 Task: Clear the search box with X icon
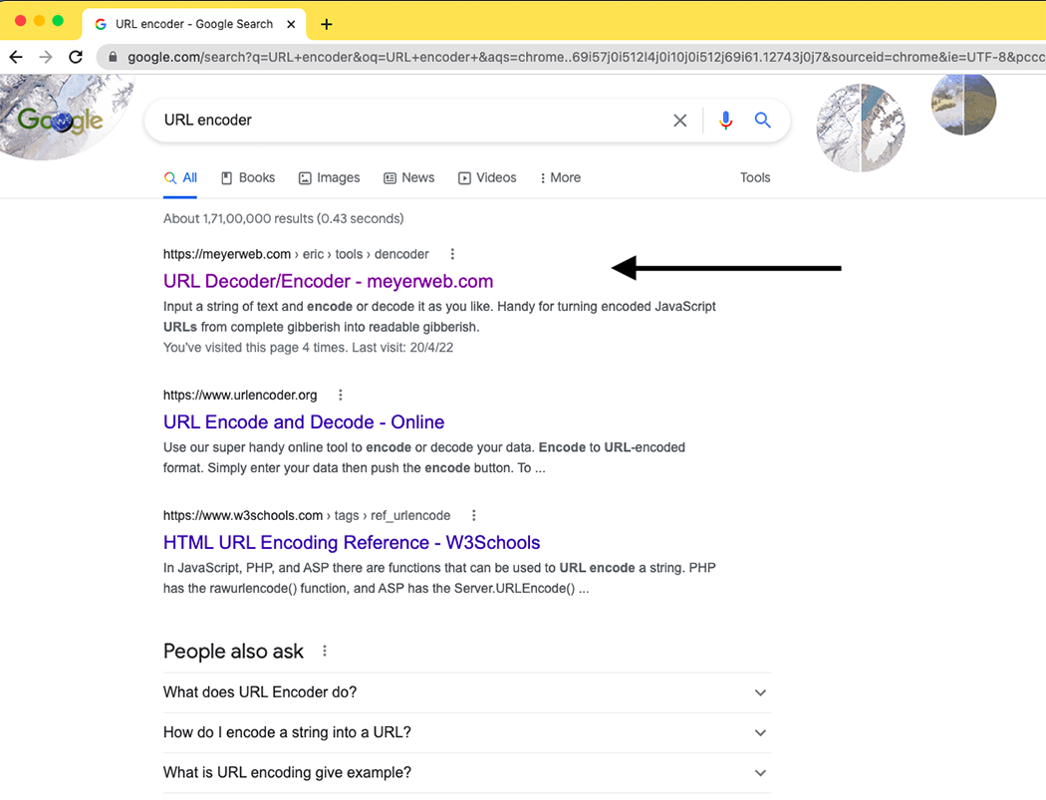click(680, 121)
